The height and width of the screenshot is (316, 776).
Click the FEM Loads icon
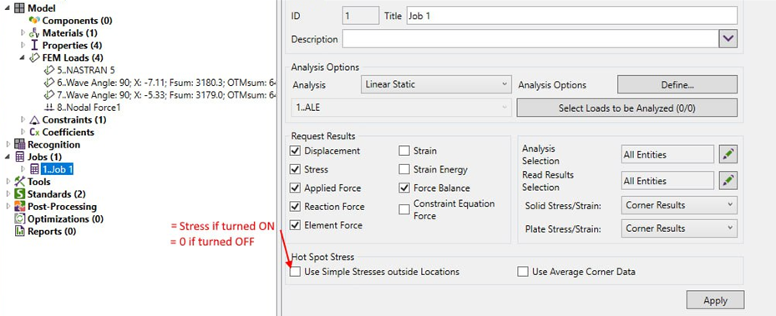pos(34,58)
